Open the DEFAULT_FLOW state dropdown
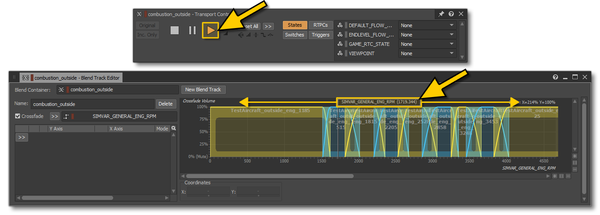 coord(427,25)
